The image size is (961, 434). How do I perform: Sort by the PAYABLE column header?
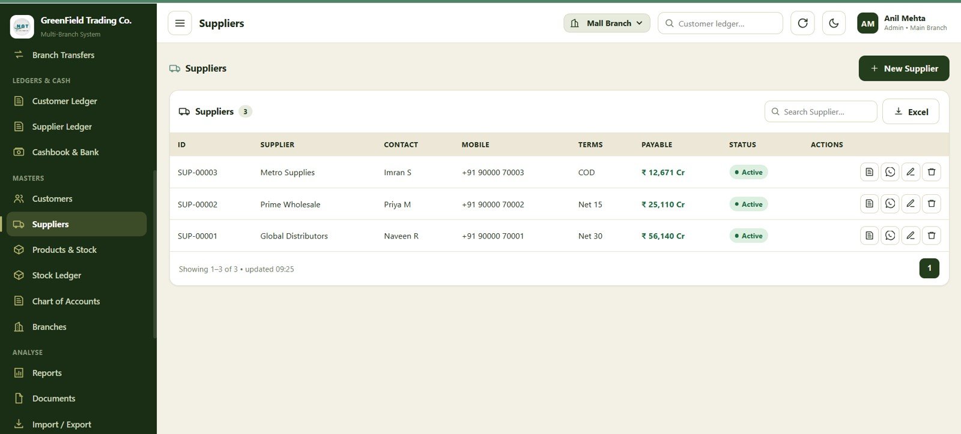[x=657, y=144]
